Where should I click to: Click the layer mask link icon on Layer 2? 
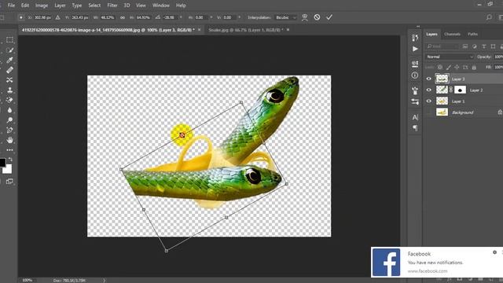click(451, 90)
